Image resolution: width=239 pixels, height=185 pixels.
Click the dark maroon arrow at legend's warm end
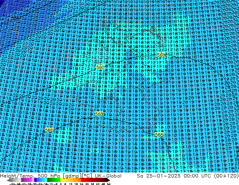pyautogui.click(x=109, y=180)
